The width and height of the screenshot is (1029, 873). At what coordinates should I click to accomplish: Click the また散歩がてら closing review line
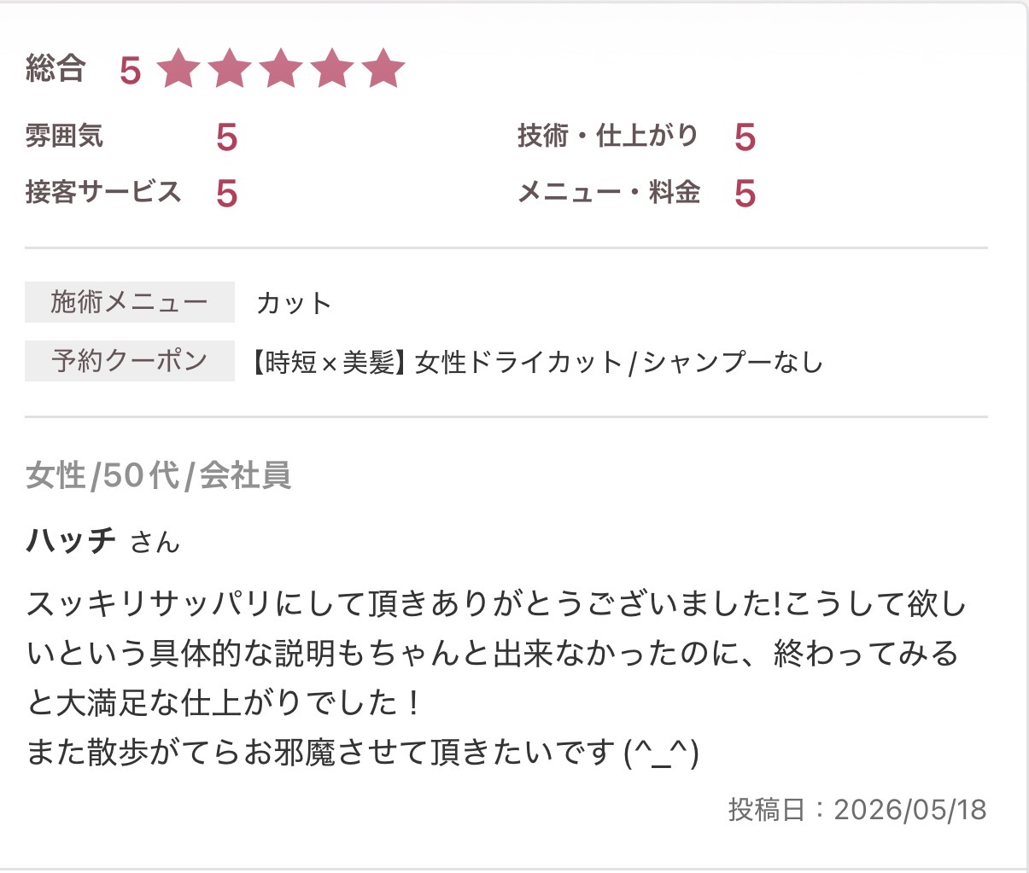(x=363, y=753)
